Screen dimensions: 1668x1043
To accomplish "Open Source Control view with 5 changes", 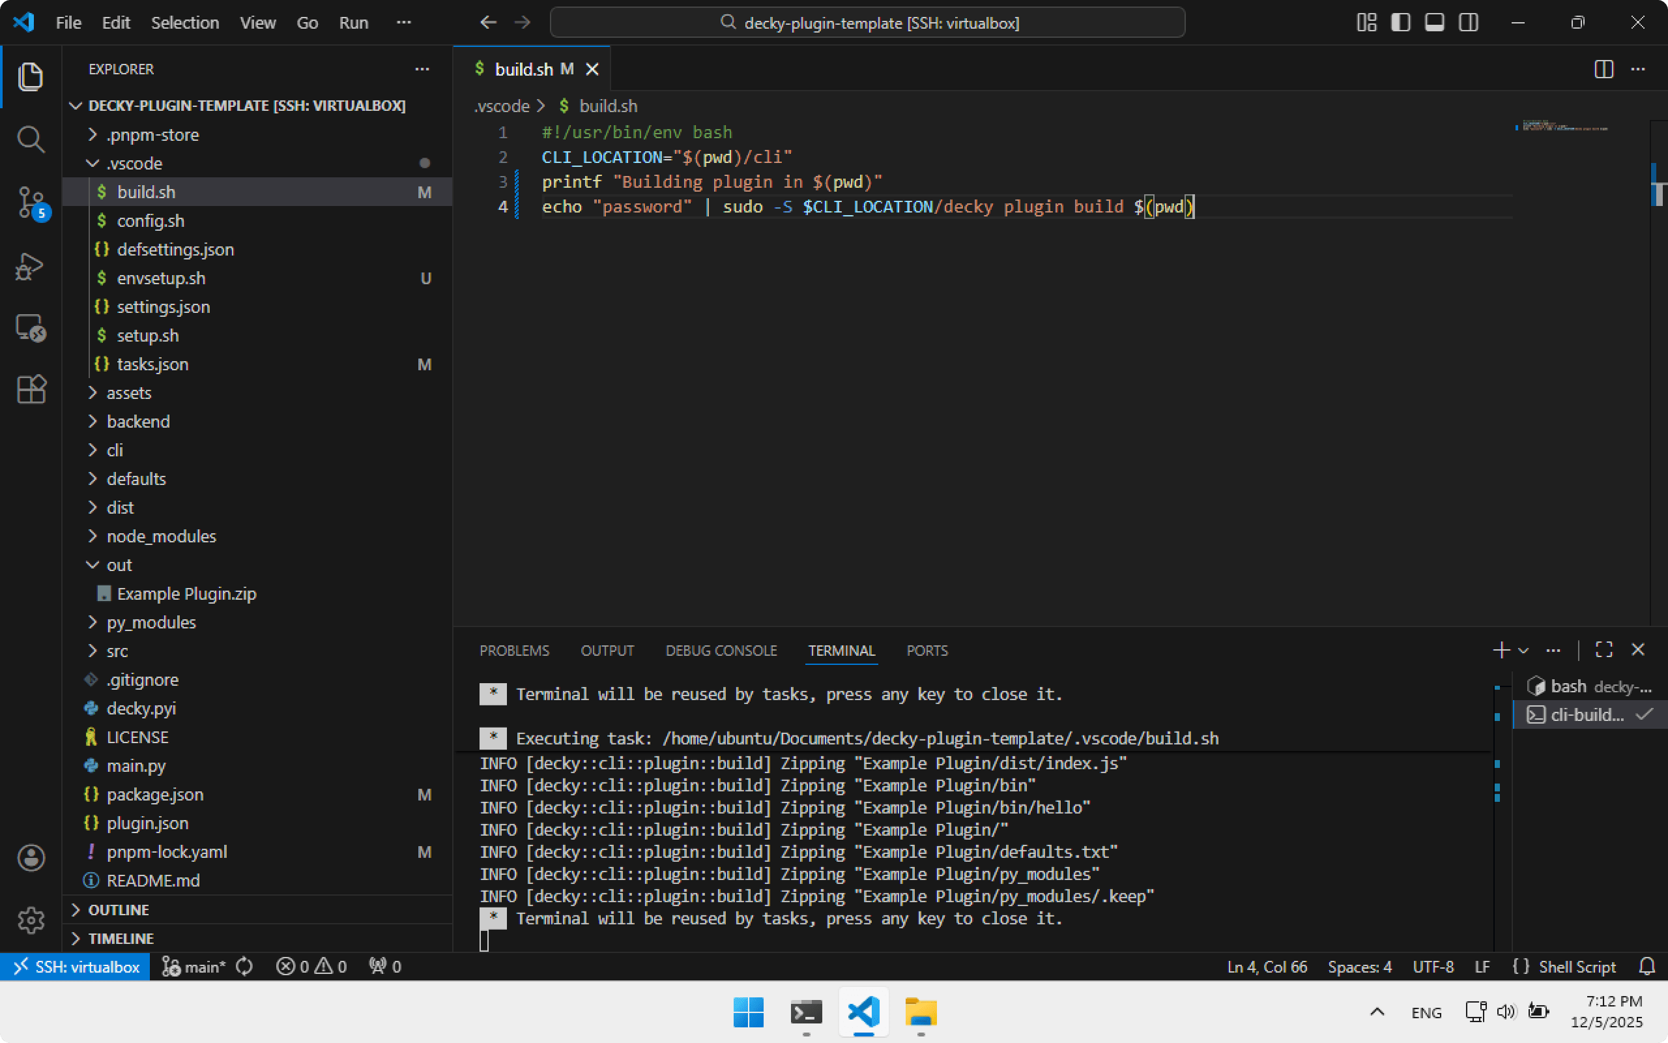I will (x=31, y=202).
